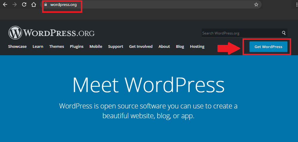Visit the Support page

click(x=115, y=47)
